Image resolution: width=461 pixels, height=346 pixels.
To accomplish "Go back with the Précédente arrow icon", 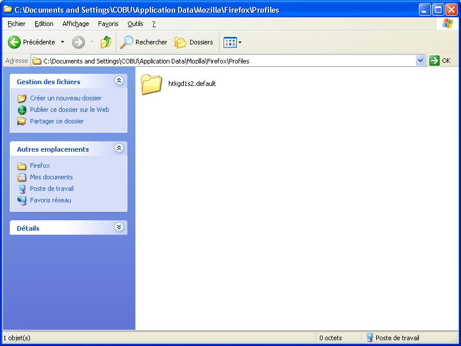I will coord(14,42).
